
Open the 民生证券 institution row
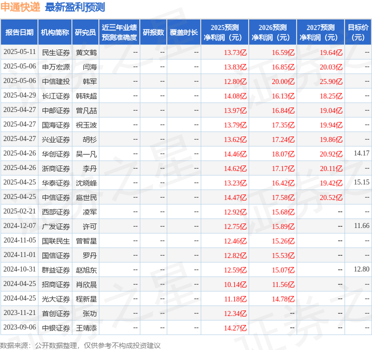[55, 52]
